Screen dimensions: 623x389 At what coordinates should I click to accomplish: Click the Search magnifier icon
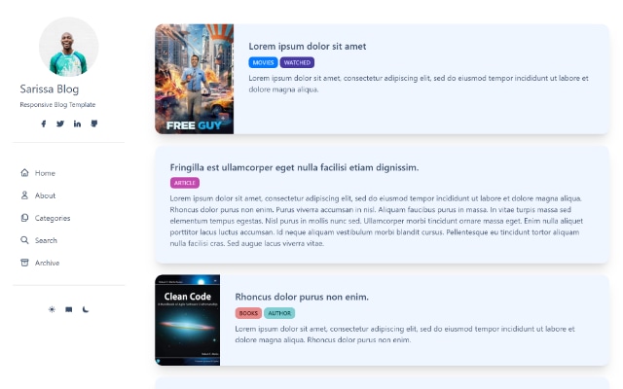pyautogui.click(x=24, y=240)
